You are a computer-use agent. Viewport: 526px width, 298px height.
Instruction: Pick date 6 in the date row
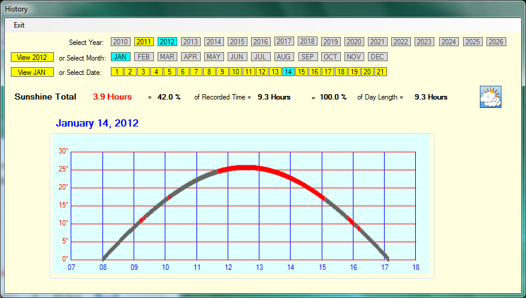(x=183, y=72)
